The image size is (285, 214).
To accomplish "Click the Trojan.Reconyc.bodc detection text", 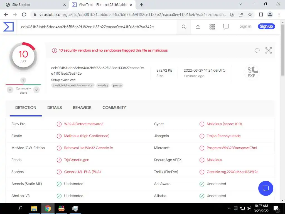I will (x=223, y=136).
